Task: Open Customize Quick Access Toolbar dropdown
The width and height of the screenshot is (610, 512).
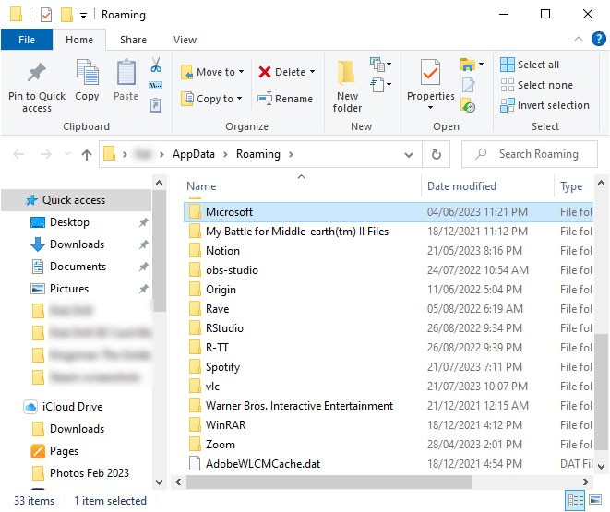Action: point(83,16)
